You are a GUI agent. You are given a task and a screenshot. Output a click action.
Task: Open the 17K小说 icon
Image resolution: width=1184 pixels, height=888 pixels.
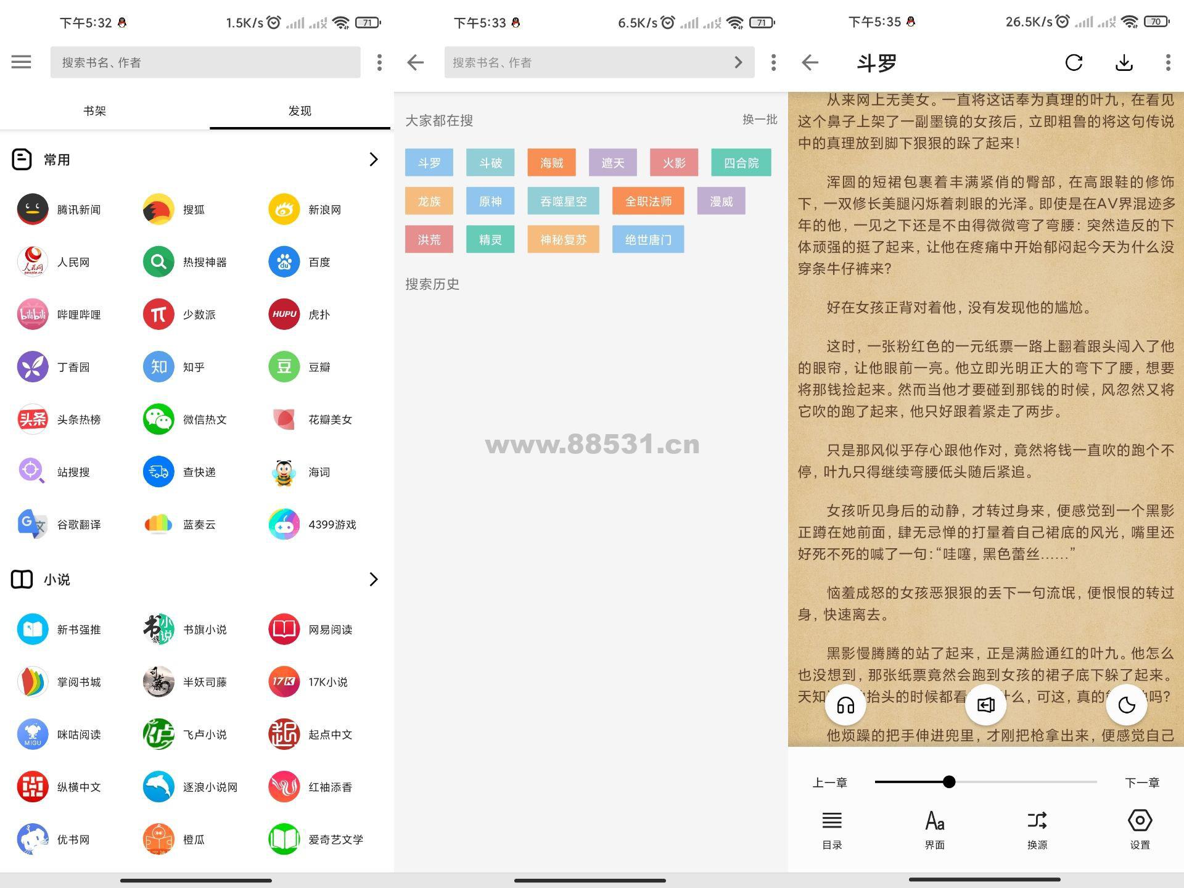[284, 682]
